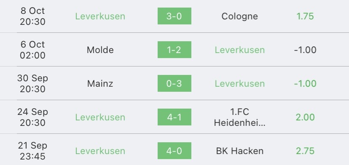Select Leverkusen in the 24 Sep match
This screenshot has height=165, width=349.
(100, 117)
